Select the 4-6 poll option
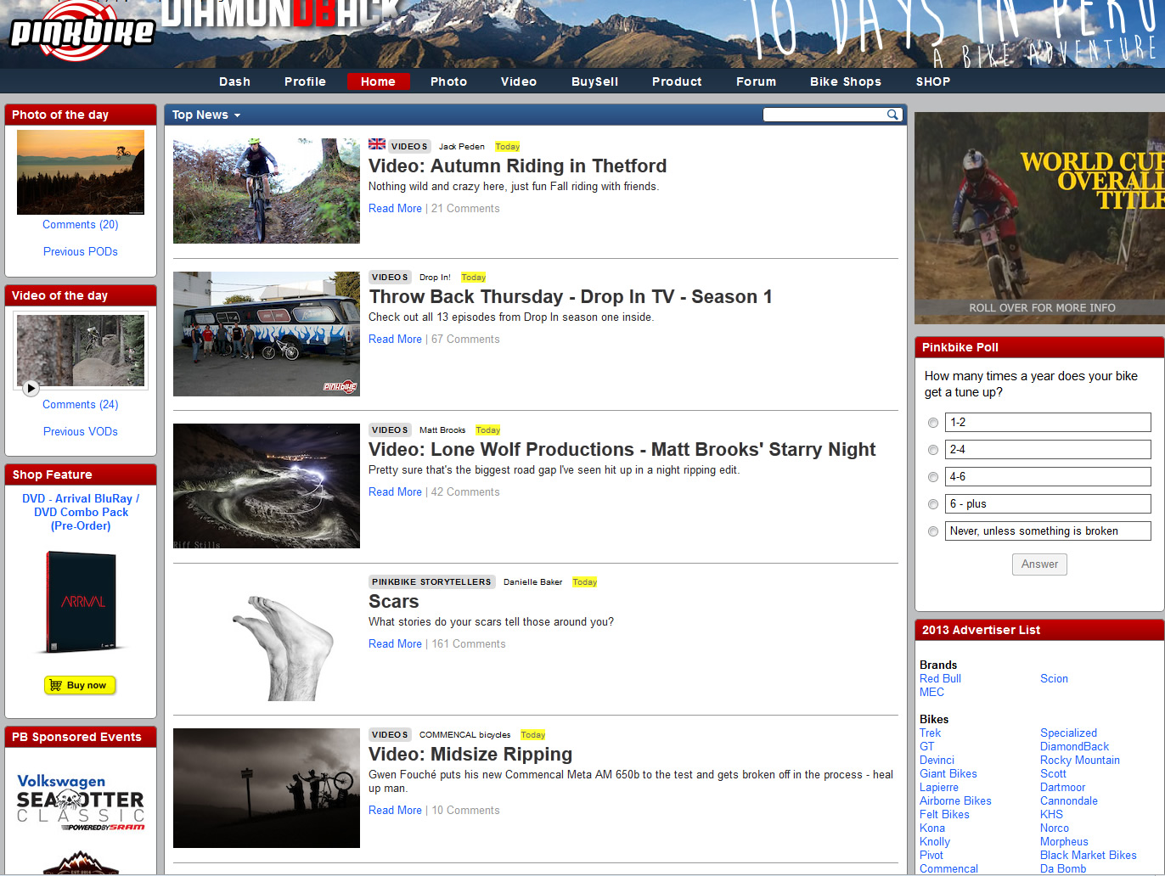 (x=933, y=477)
